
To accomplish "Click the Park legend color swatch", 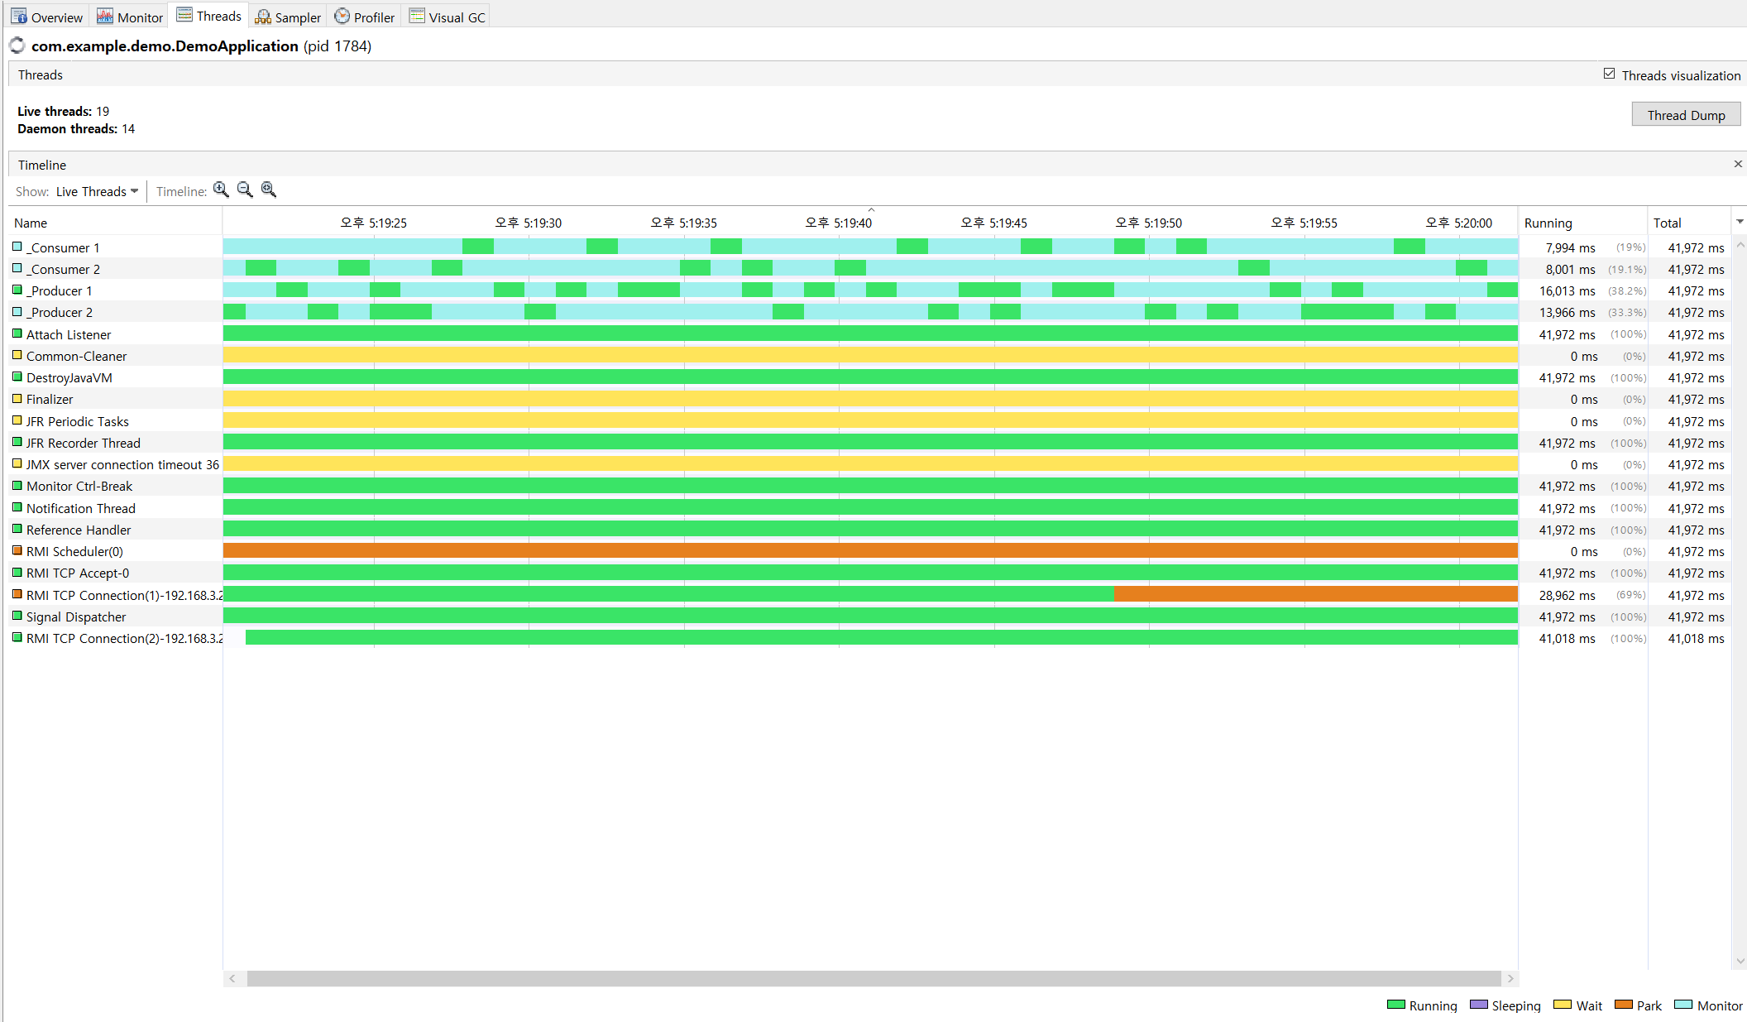I will click(x=1623, y=1005).
